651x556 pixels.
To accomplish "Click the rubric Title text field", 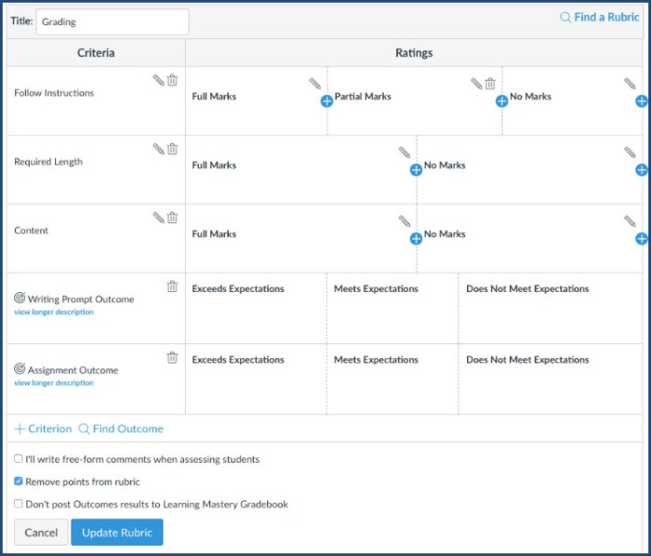I will (x=112, y=21).
